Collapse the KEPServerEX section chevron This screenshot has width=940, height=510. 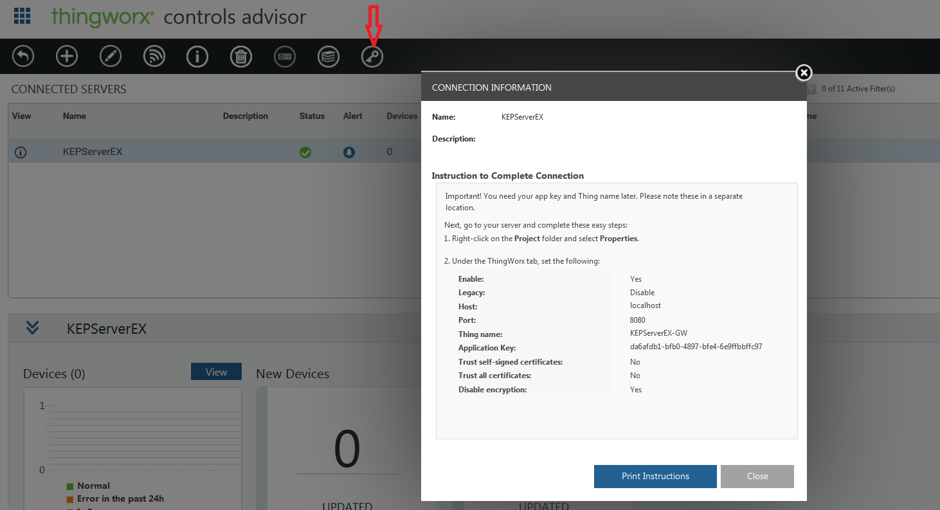click(32, 328)
